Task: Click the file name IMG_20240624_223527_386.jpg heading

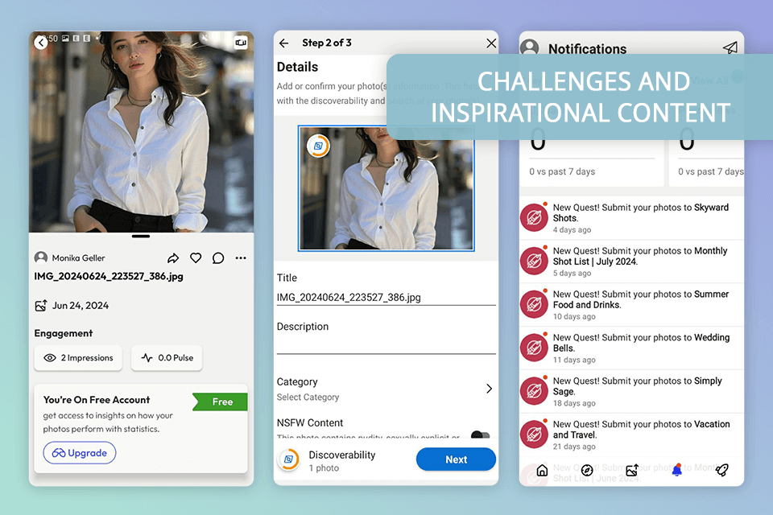Action: pyautogui.click(x=109, y=277)
